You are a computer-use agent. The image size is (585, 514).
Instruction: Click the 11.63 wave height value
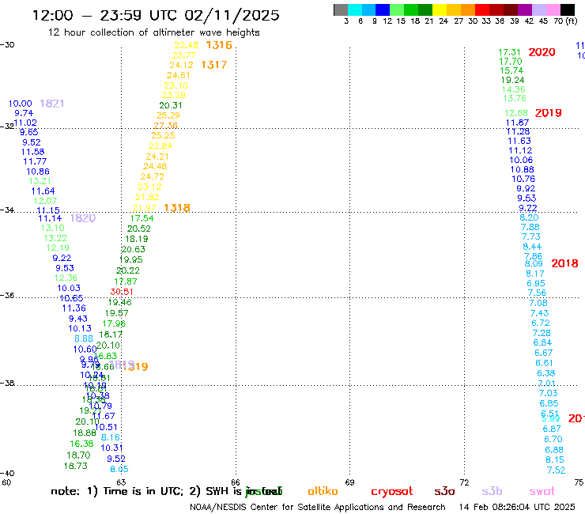[519, 141]
